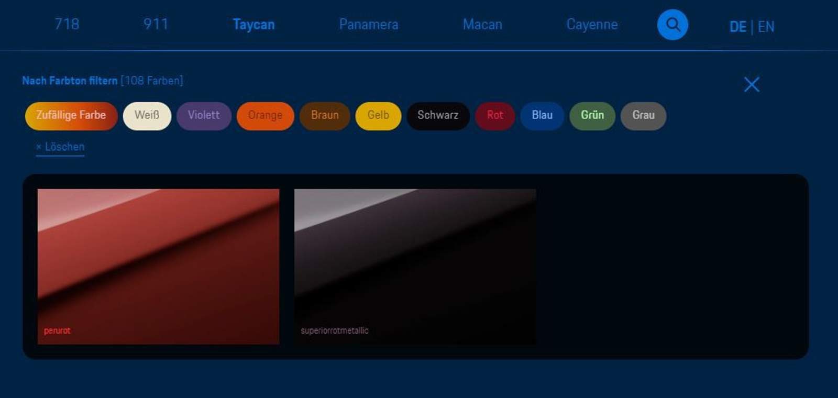The height and width of the screenshot is (398, 838).
Task: Click the 'Nach Farbton filtern' heading
Action: pyautogui.click(x=70, y=81)
